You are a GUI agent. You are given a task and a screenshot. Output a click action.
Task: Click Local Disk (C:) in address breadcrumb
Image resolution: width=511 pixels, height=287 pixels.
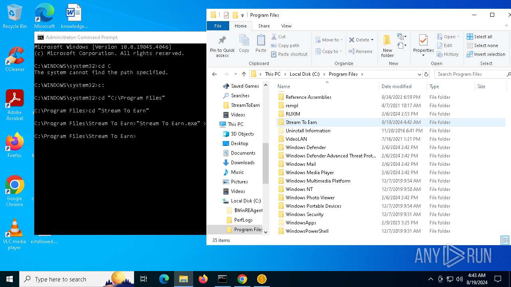pos(304,74)
